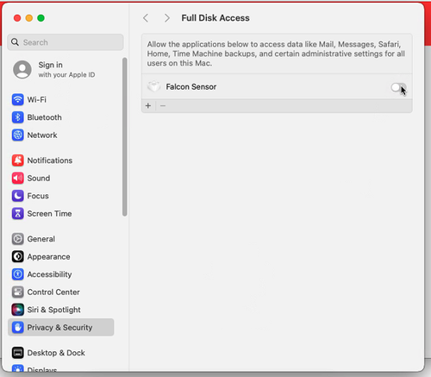Minimize the window with yellow button
This screenshot has height=377, width=431.
click(29, 18)
